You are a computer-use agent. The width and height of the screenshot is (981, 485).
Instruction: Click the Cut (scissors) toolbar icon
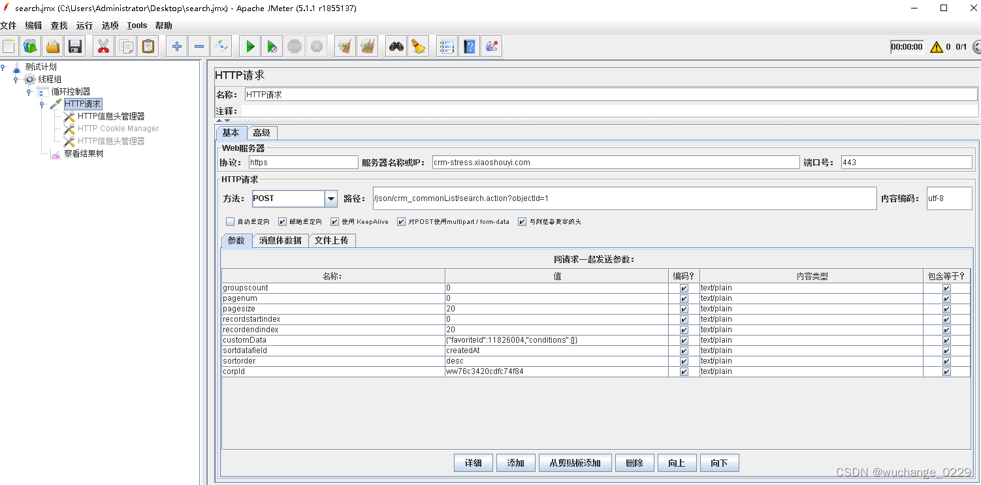103,46
